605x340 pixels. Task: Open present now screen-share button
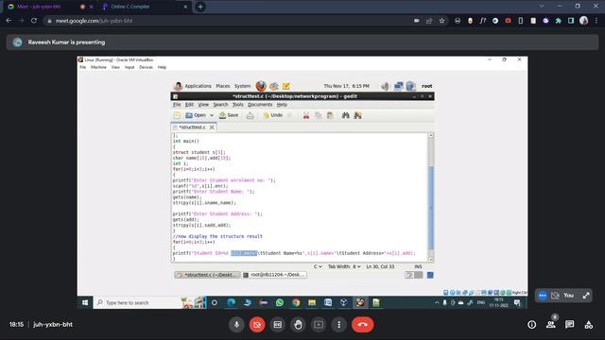tap(319, 325)
